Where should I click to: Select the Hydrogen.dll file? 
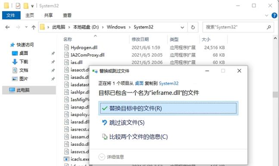84,48
